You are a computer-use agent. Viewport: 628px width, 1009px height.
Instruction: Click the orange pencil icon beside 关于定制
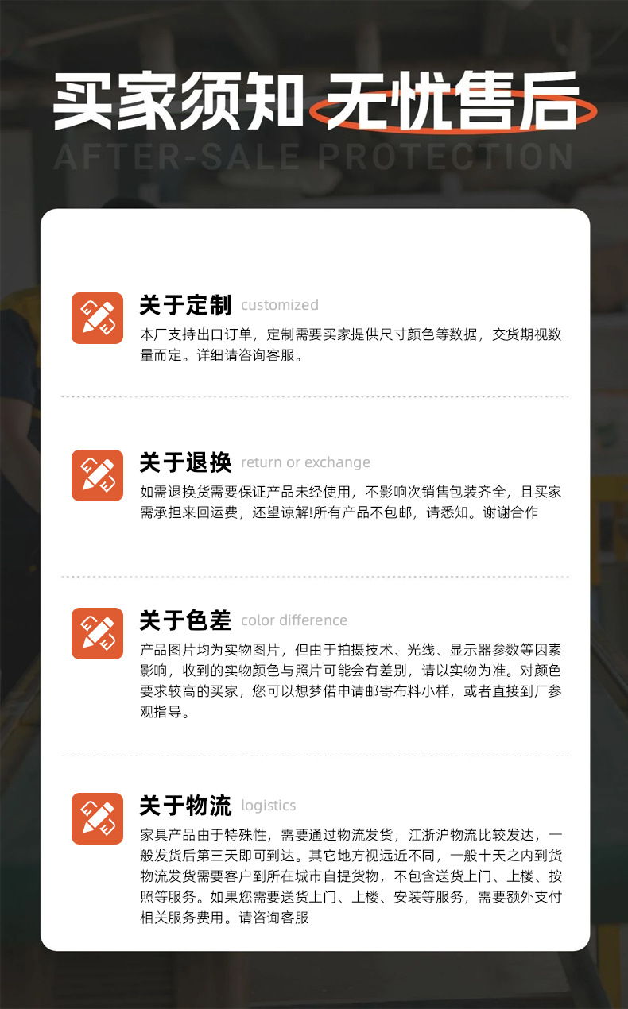97,318
